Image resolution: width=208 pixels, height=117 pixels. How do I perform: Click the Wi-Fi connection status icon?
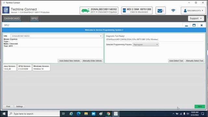coord(173,10)
